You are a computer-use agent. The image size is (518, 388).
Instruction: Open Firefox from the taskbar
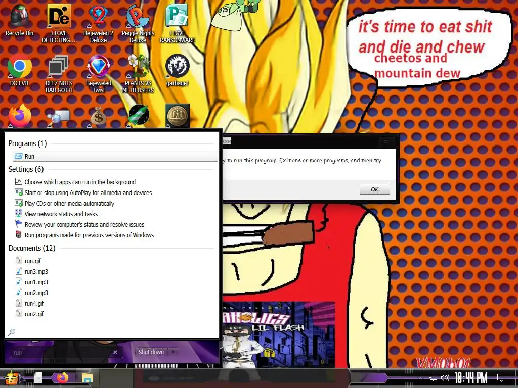click(62, 378)
